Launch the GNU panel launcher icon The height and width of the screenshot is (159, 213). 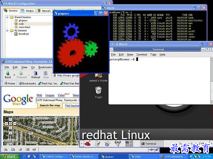point(118,144)
